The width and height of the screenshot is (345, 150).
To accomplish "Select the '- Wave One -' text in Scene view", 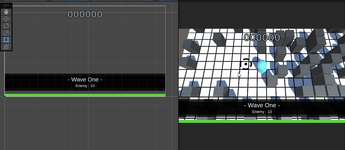I will point(85,79).
